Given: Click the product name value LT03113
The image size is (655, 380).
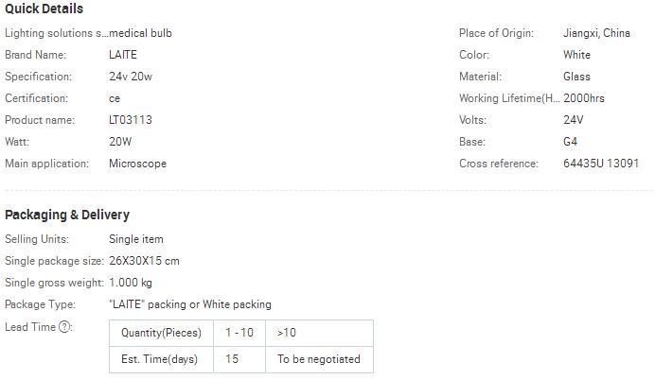Looking at the screenshot, I should click(x=131, y=120).
